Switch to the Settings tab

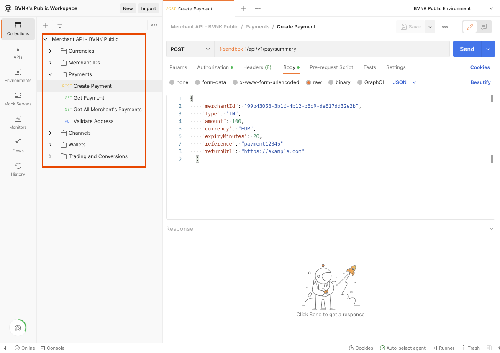(x=396, y=67)
